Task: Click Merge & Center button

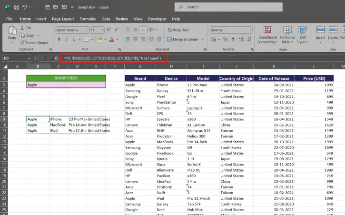Action: tap(183, 39)
